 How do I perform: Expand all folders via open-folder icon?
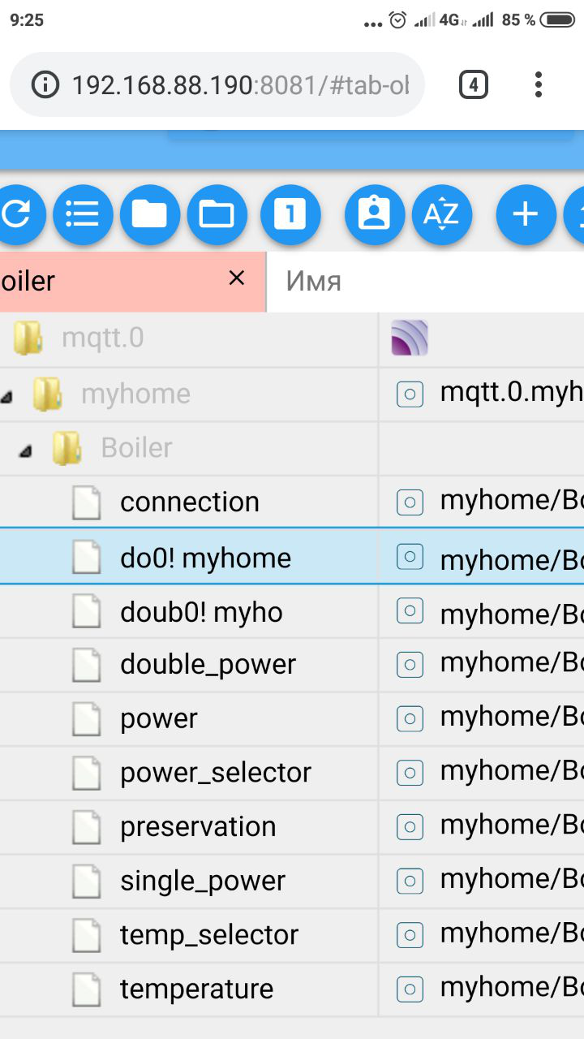click(217, 214)
